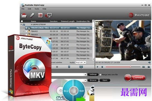Open the output path dropdown arrow
152x101 pixels.
(x=85, y=80)
